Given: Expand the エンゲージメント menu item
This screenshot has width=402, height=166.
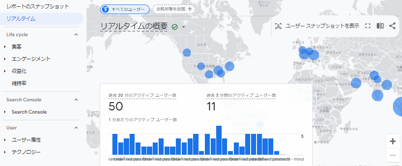Looking at the screenshot, I should (x=5, y=59).
